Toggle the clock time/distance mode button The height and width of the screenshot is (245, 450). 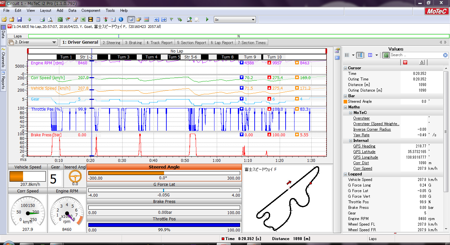(131, 19)
